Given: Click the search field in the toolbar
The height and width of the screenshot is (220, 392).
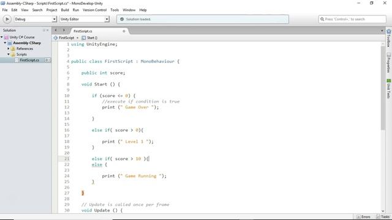Looking at the screenshot, I should pos(352,19).
